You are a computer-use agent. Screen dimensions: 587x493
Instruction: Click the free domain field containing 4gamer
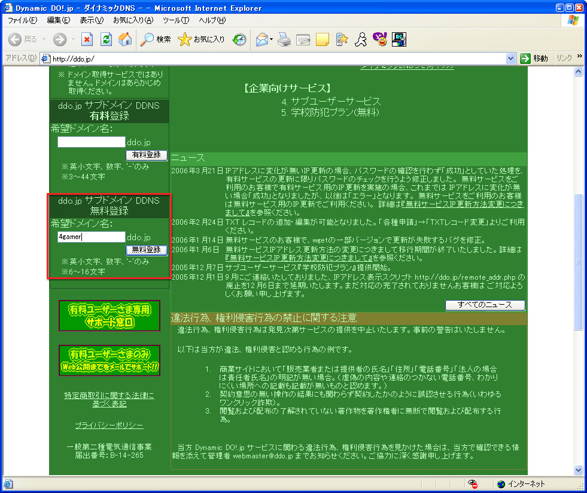pyautogui.click(x=92, y=237)
